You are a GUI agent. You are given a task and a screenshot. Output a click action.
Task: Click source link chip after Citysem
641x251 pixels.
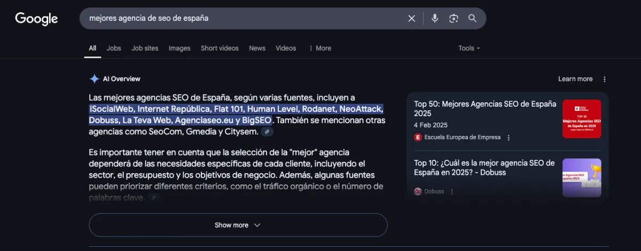(267, 132)
